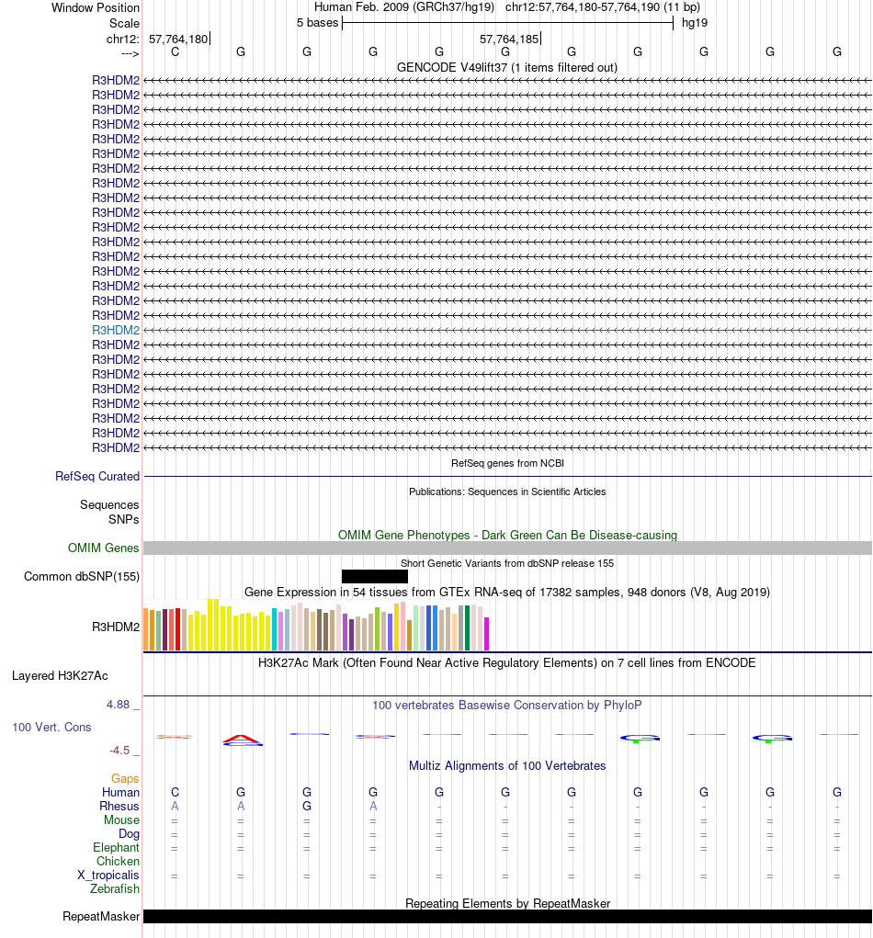Click the X_tropicalis species label
Image resolution: width=873 pixels, height=938 pixels.
[x=108, y=876]
